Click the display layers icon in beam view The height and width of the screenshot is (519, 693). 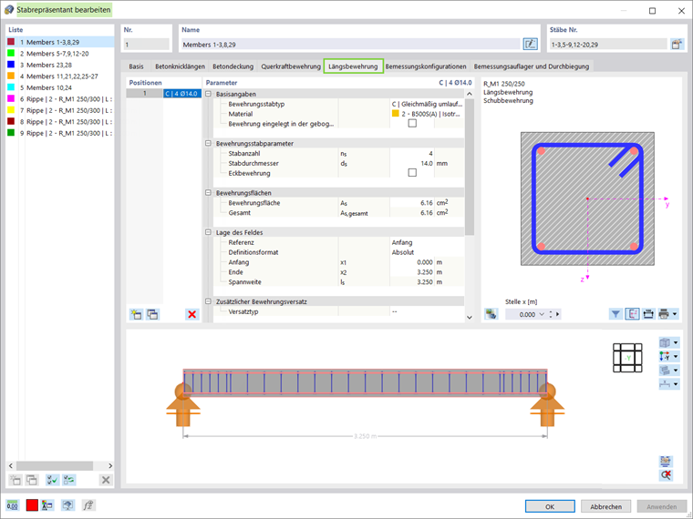(x=665, y=371)
